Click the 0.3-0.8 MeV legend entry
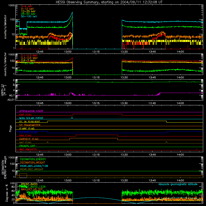The width and height of the screenshot is (206, 206). coord(29,58)
